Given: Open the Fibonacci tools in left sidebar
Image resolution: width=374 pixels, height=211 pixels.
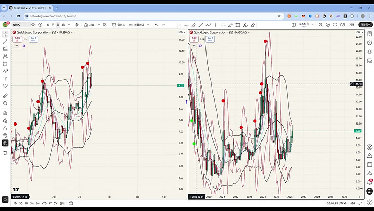Looking at the screenshot, I should point(5,49).
